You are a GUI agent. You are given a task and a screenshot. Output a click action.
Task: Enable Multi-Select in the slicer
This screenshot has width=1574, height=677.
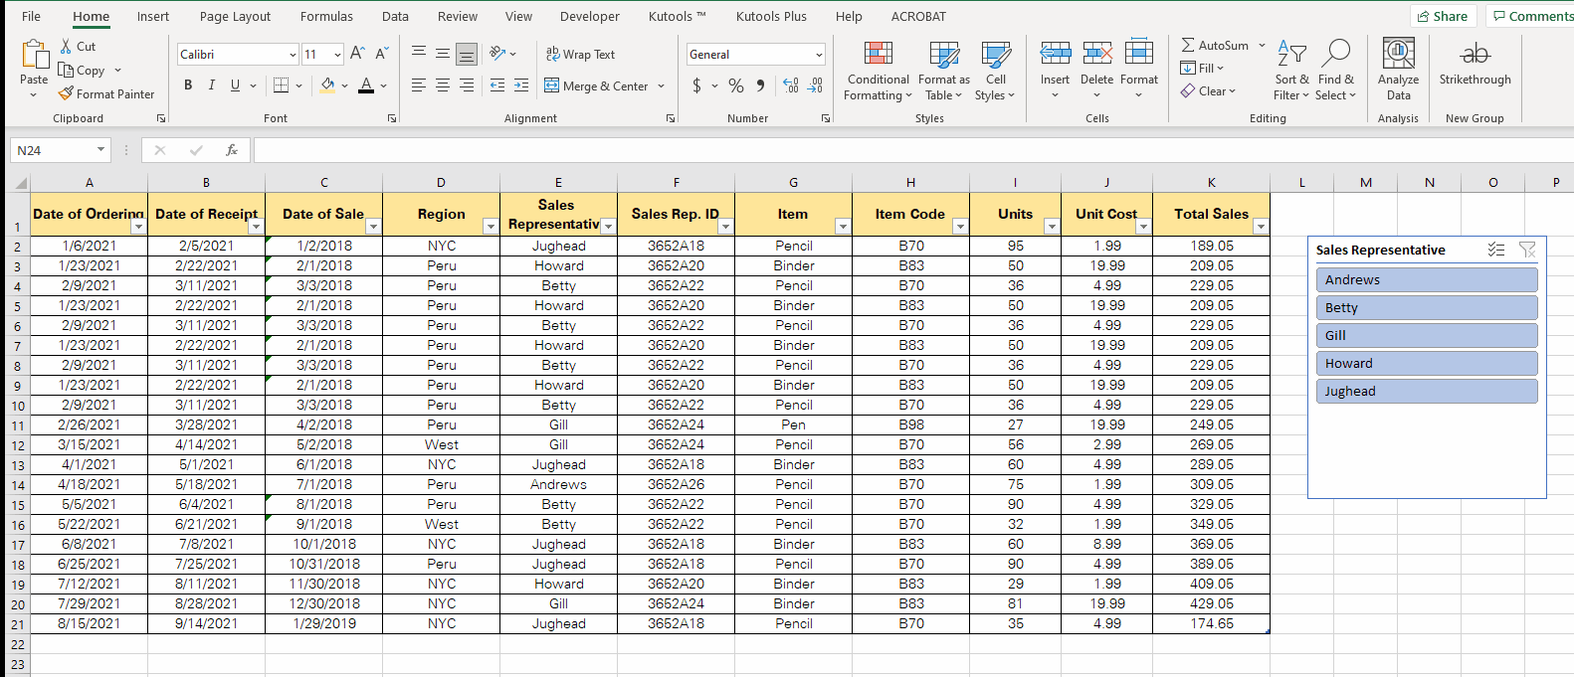pyautogui.click(x=1495, y=250)
